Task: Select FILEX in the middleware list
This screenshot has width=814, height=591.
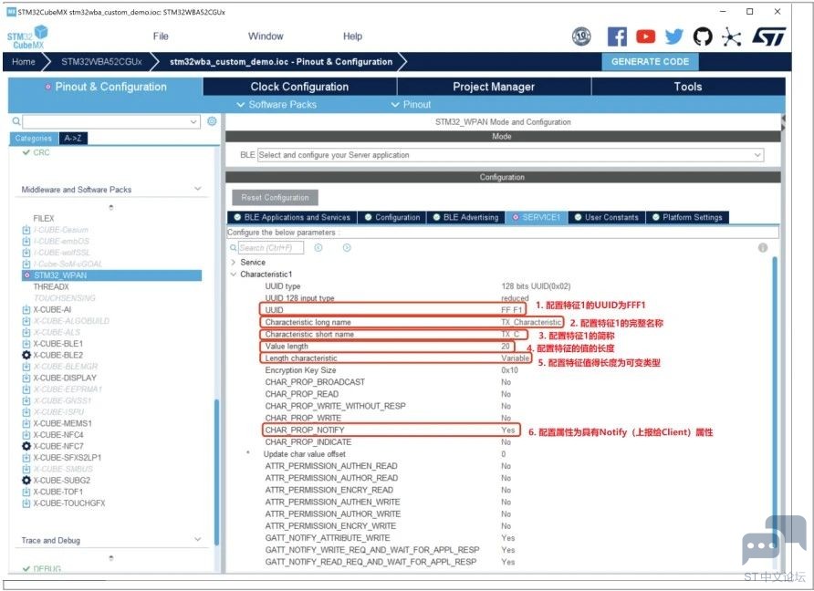Action: (44, 218)
